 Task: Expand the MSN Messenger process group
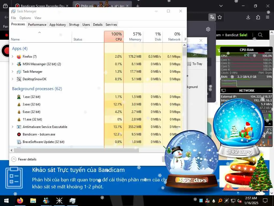(13, 64)
